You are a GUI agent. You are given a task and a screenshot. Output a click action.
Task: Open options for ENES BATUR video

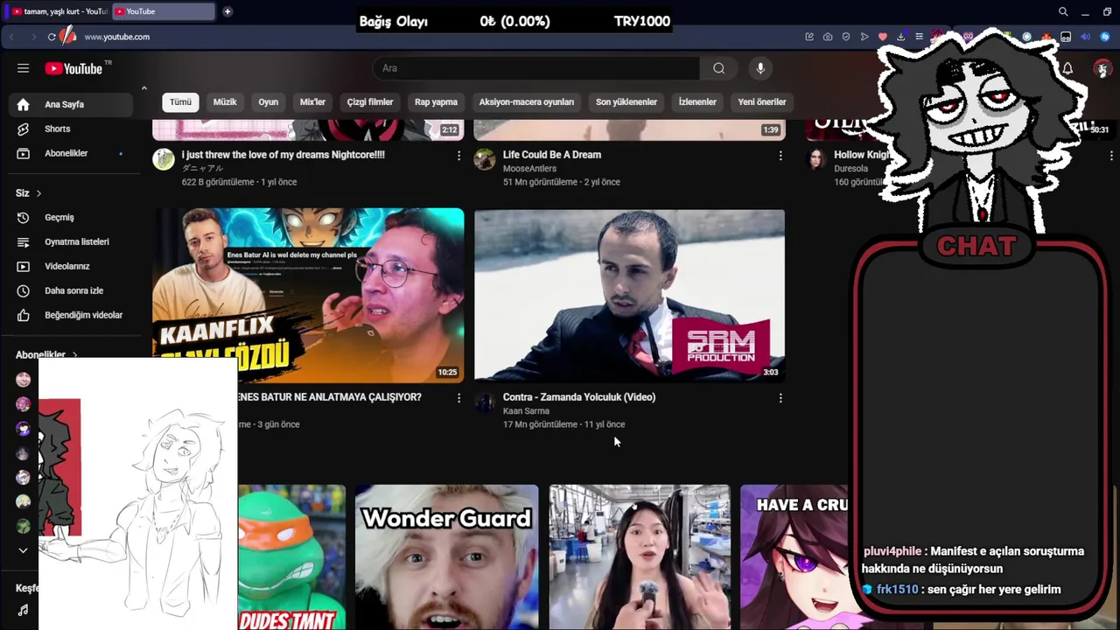[458, 398]
